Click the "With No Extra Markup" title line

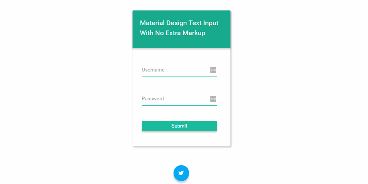172,33
